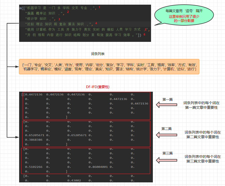Click the '第三篇' label
This screenshot has height=186, width=225.
point(168,153)
